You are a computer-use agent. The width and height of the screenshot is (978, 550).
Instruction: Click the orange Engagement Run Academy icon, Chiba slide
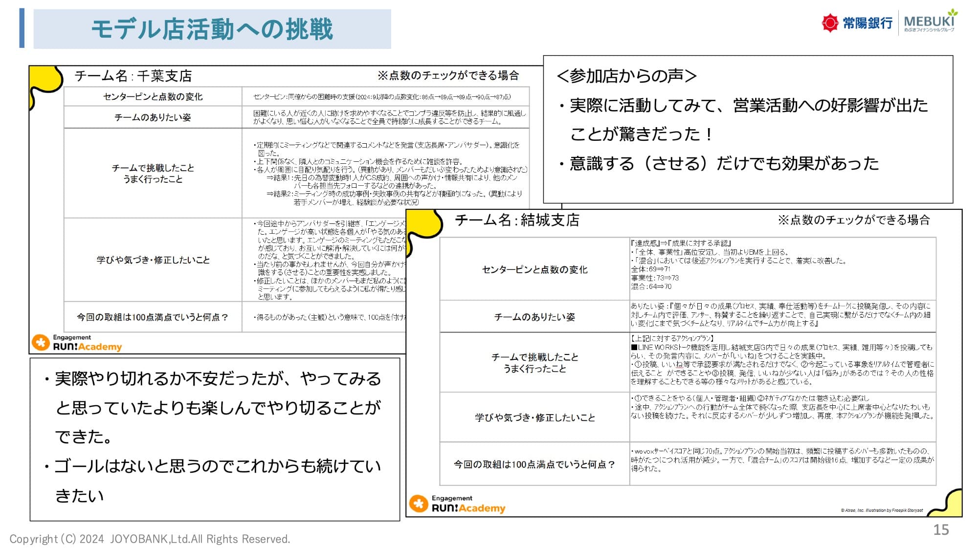(x=41, y=342)
